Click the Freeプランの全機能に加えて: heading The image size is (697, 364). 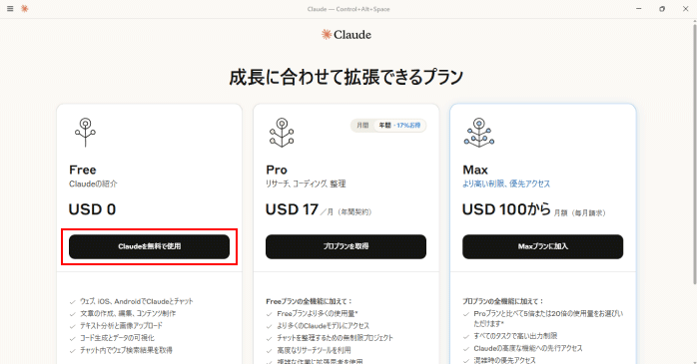pos(309,301)
